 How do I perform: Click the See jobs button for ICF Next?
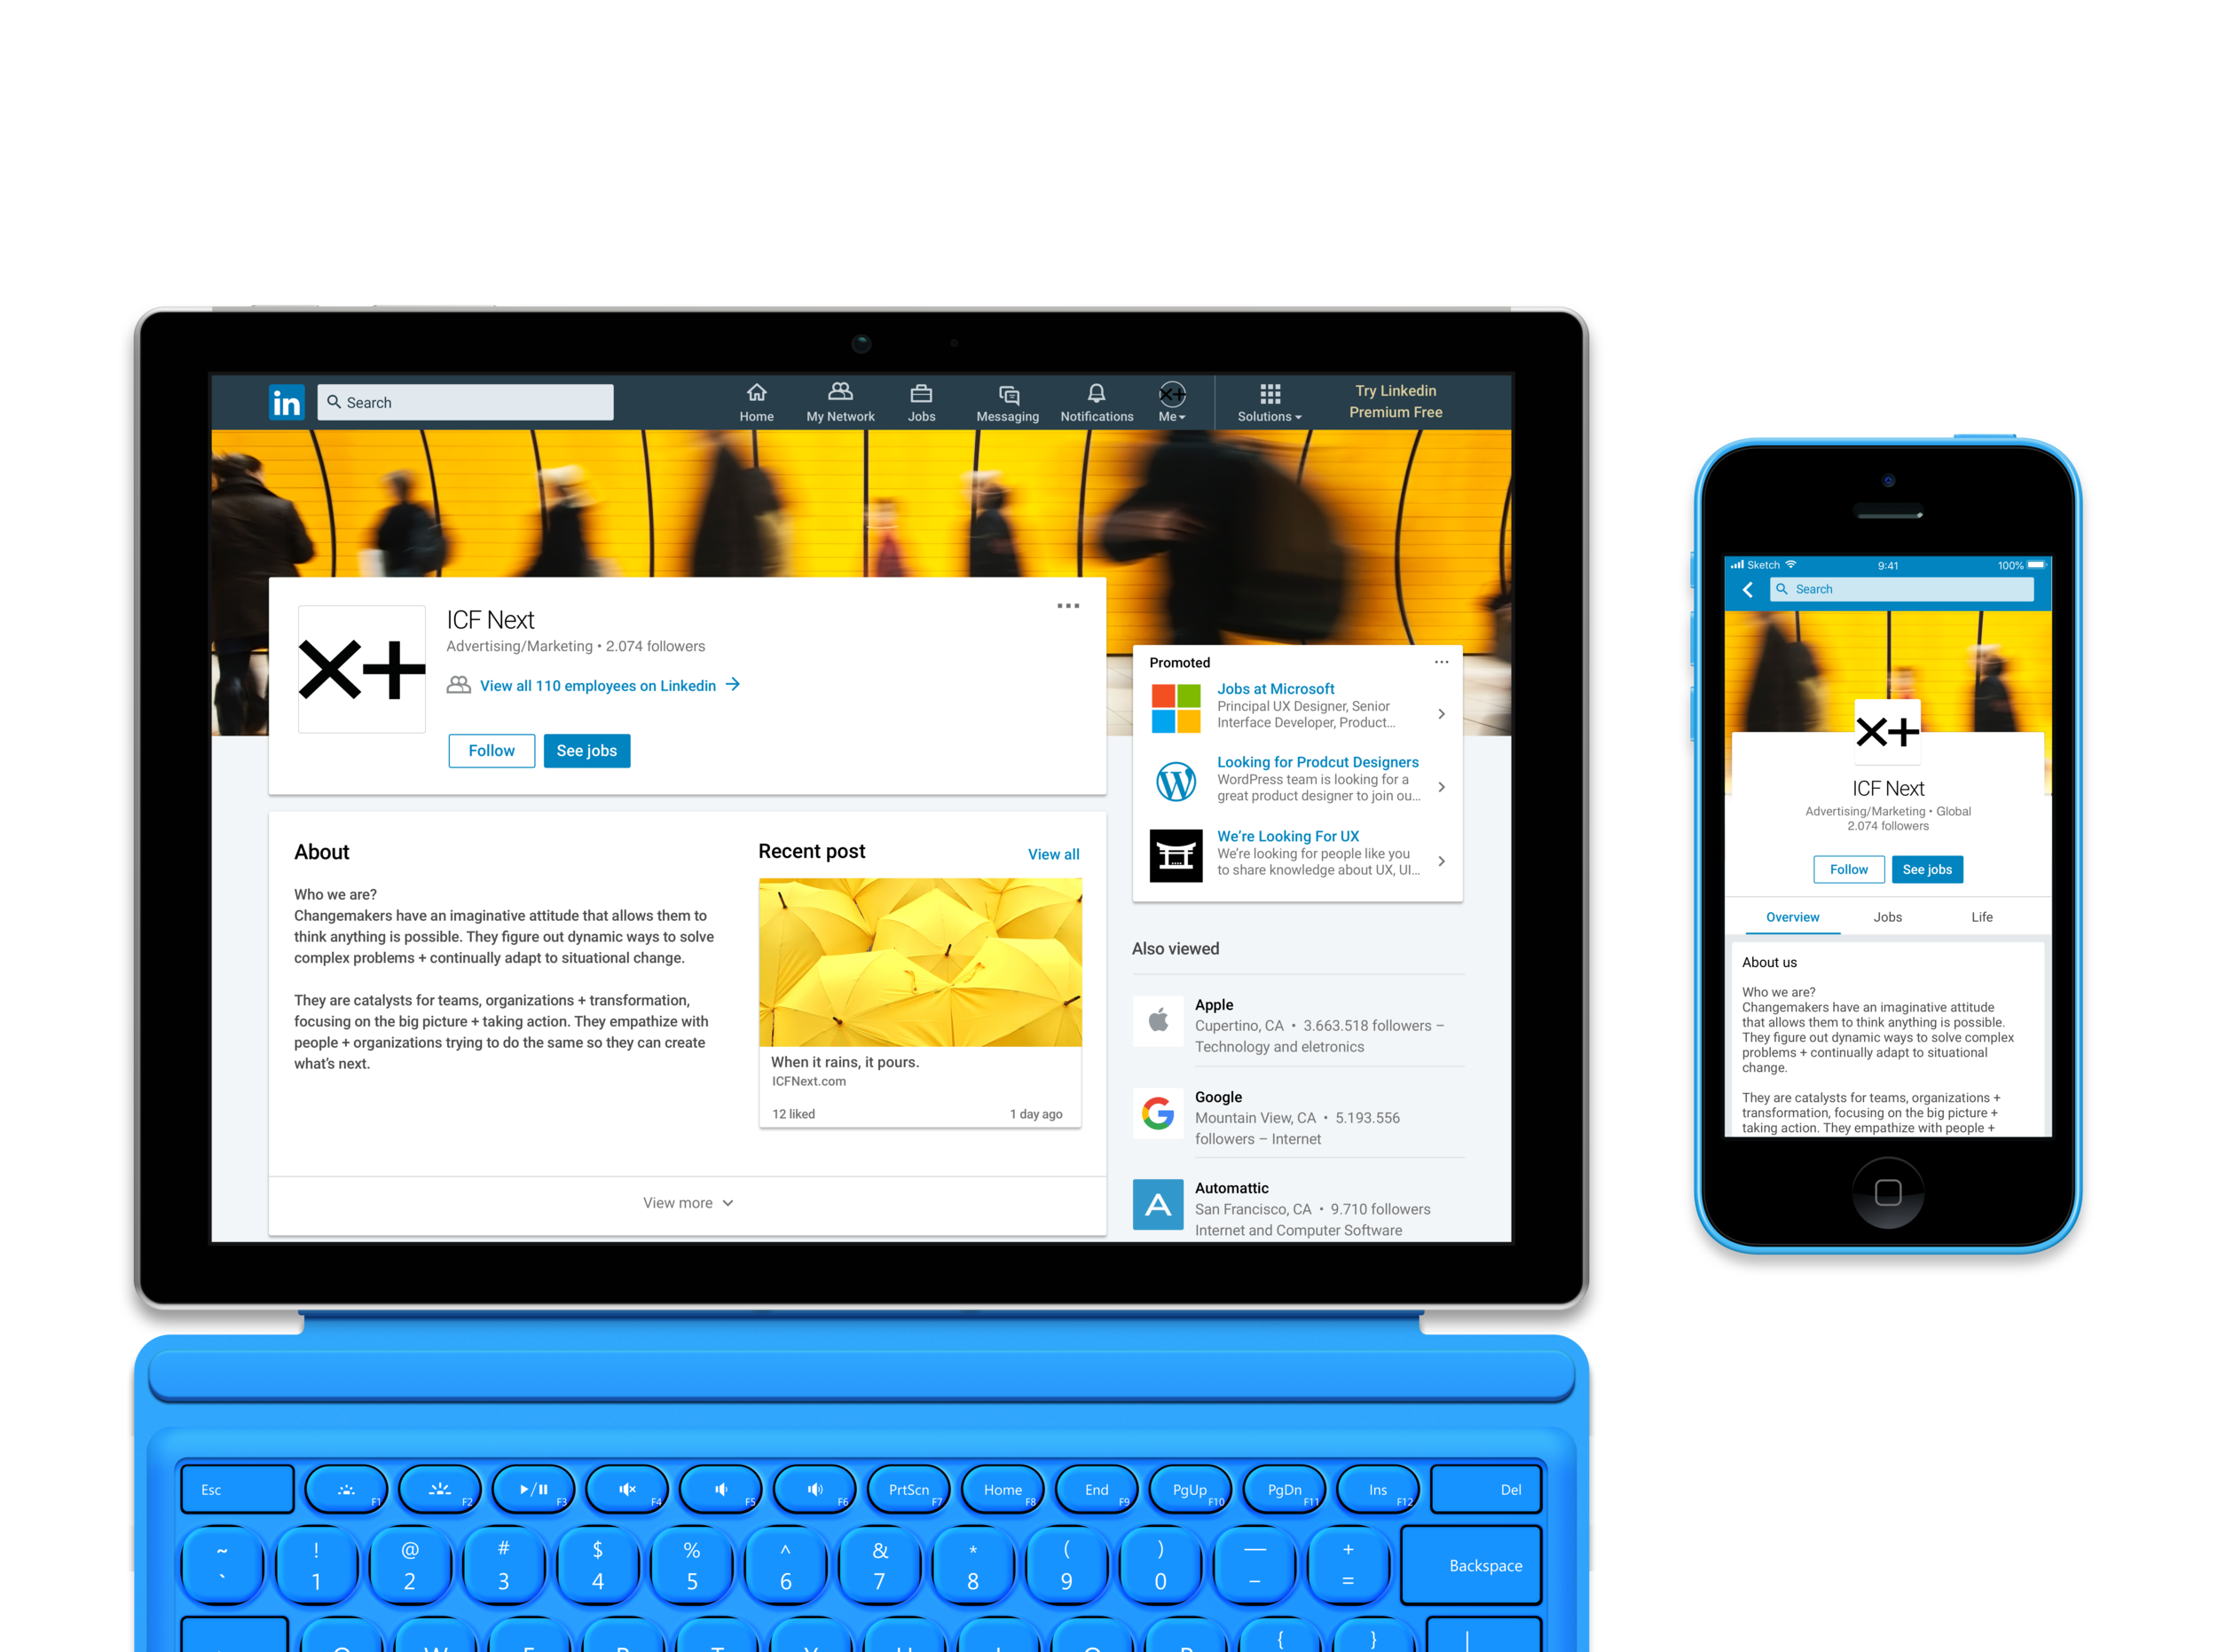pyautogui.click(x=586, y=750)
